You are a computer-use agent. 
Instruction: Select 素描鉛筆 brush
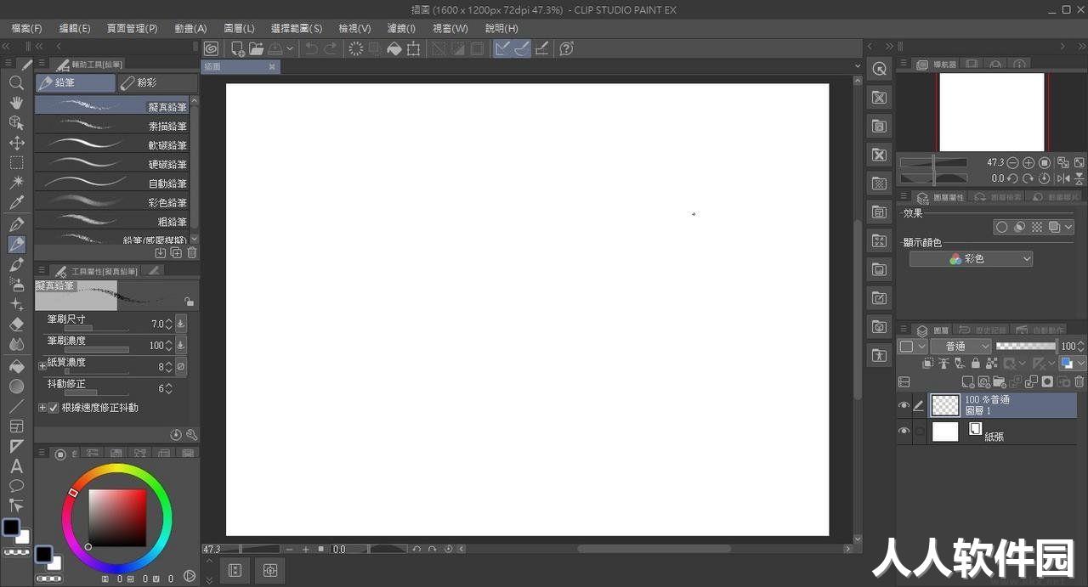111,125
